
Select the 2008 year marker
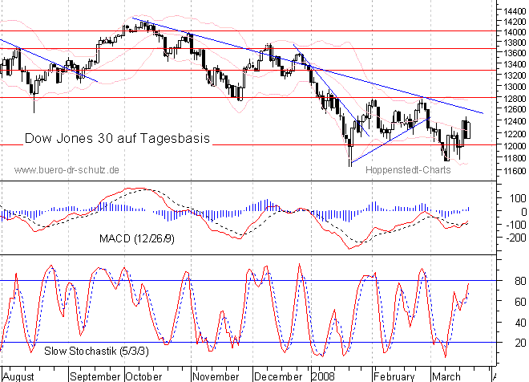(x=322, y=376)
